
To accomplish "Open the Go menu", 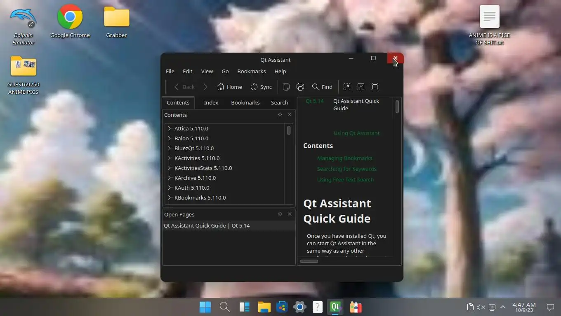I will pyautogui.click(x=225, y=71).
